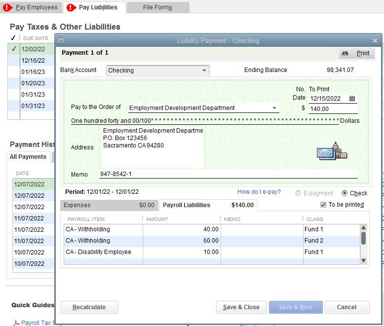384x326 pixels.
Task: Open the All Payments tab
Action: (x=28, y=157)
